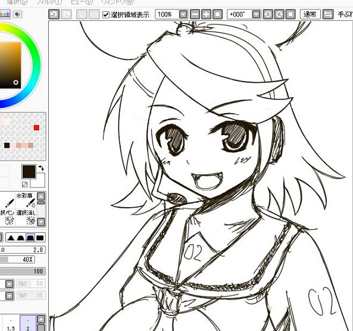Toggle the transparent color checker icon

click(x=24, y=185)
